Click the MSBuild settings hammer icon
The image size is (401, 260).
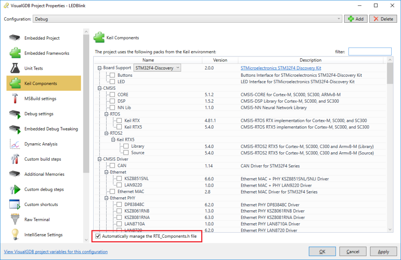(15, 98)
